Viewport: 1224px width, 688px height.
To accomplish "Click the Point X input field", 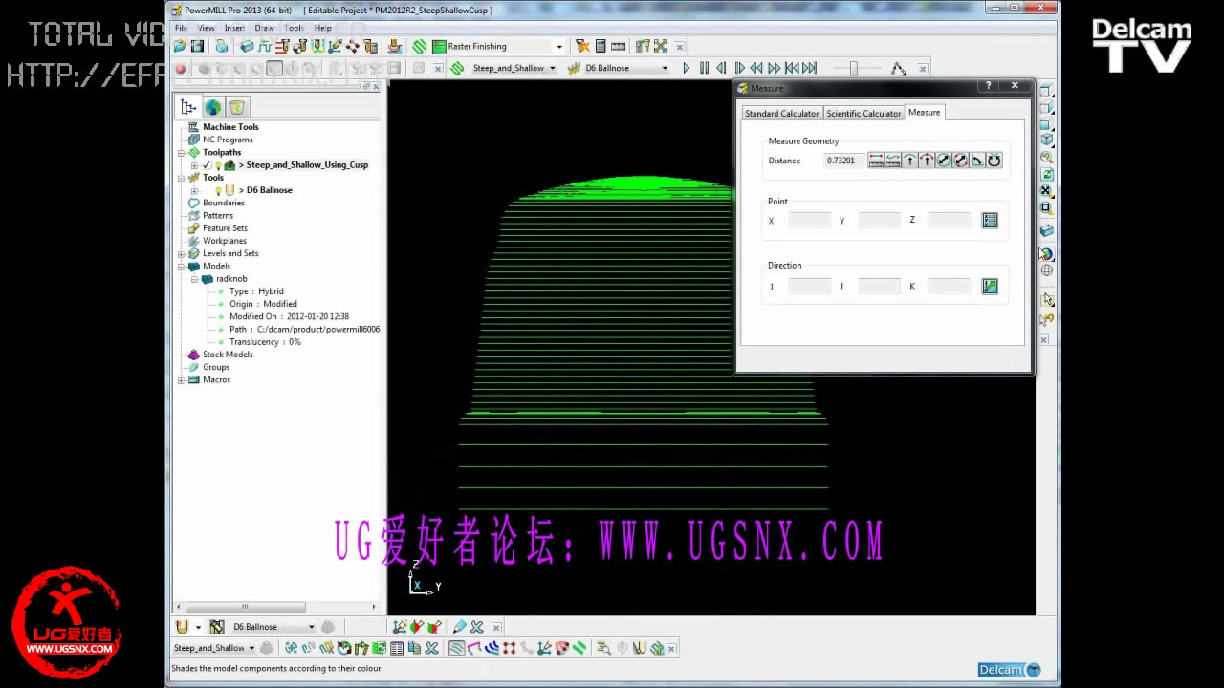I will click(x=810, y=221).
